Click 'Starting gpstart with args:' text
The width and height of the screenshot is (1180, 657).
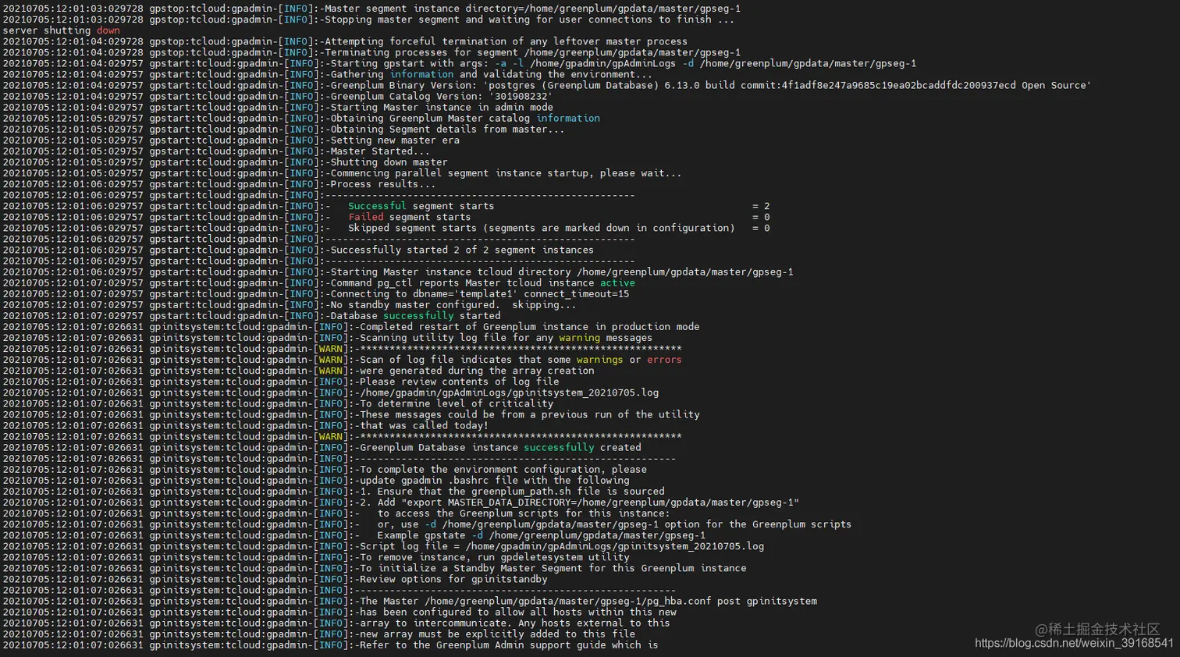410,63
